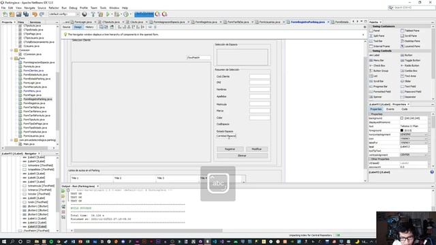Image resolution: width=436 pixels, height=245 pixels.
Task: Open the Tools menu
Action: [x=103, y=7]
